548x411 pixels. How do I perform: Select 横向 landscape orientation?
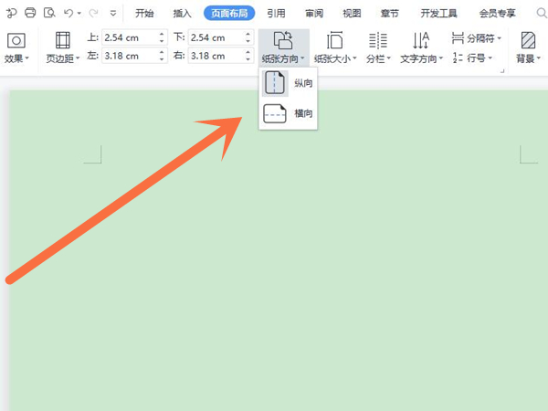point(288,113)
